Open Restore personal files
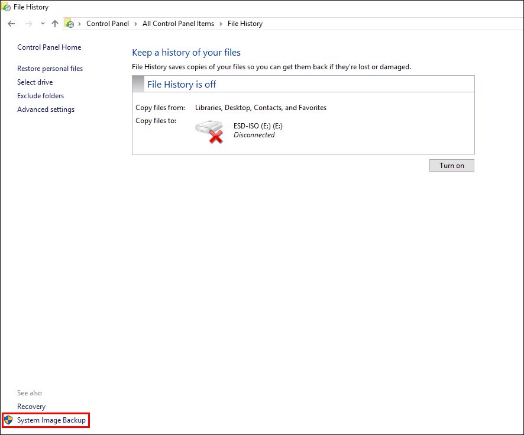The image size is (524, 435). coord(50,69)
